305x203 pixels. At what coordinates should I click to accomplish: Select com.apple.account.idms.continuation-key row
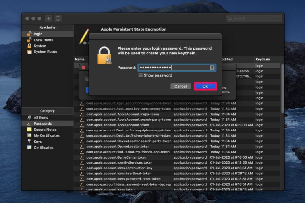(x=177, y=168)
